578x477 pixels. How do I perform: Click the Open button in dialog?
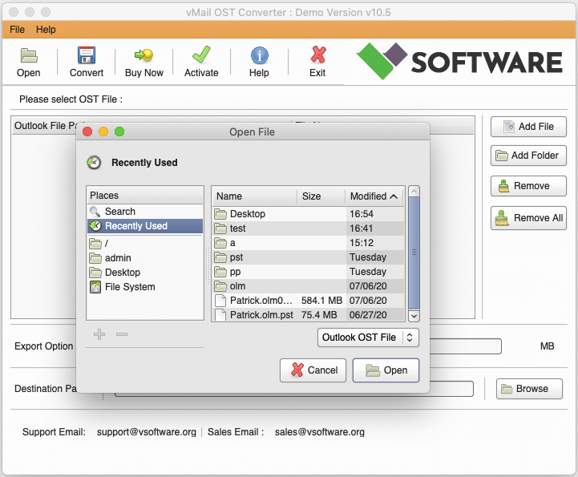386,370
